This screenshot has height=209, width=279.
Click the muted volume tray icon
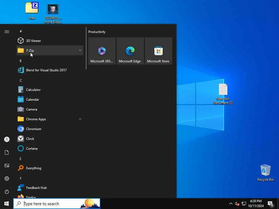(237, 204)
